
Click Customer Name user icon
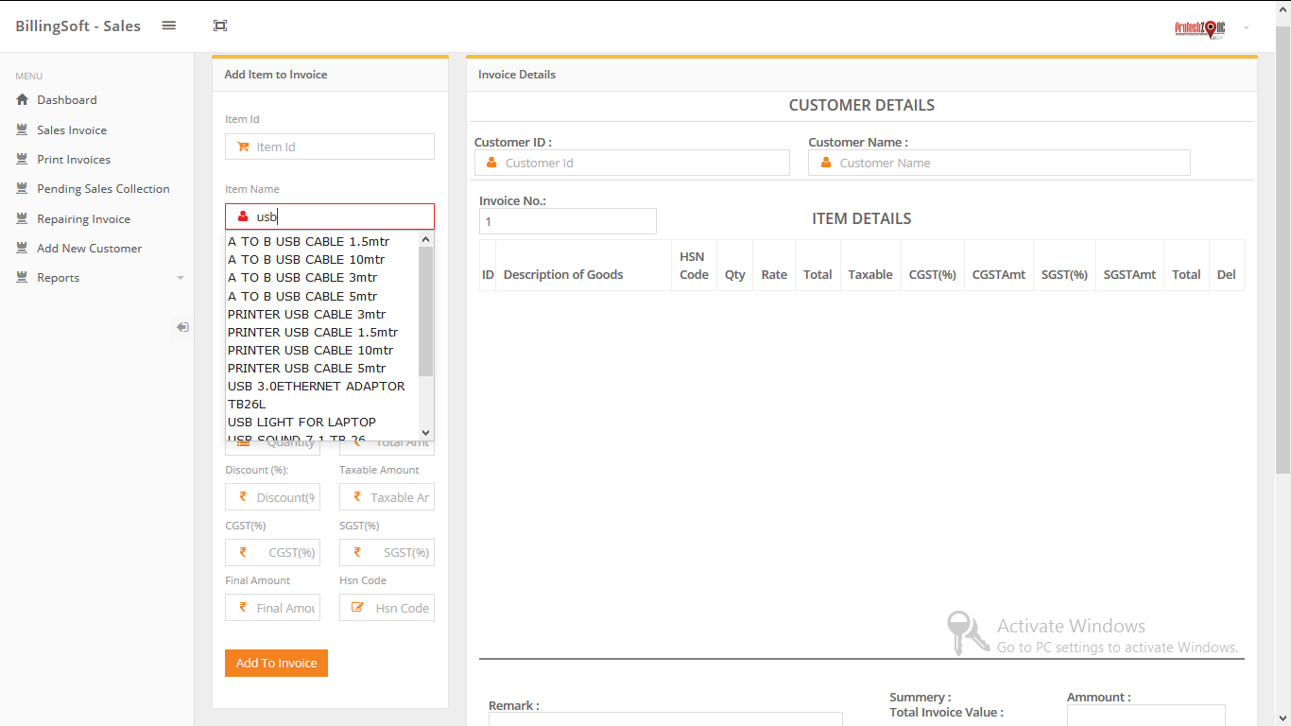click(825, 163)
